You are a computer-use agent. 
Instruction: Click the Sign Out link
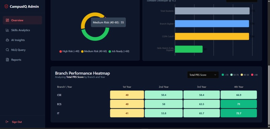(x=17, y=122)
